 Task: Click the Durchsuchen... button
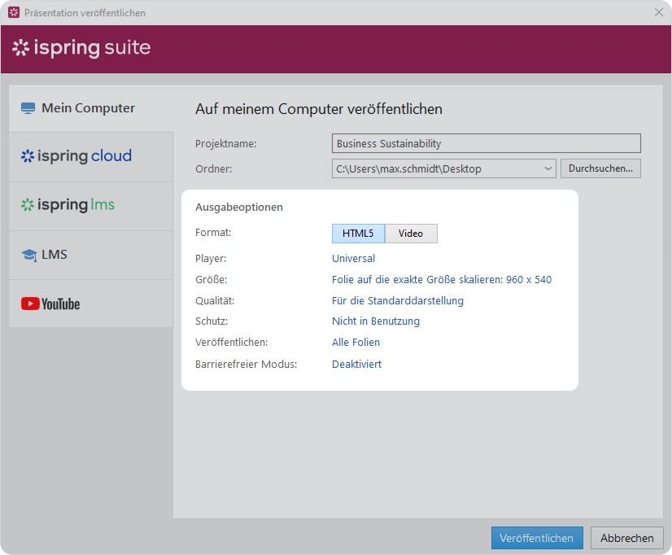point(600,168)
